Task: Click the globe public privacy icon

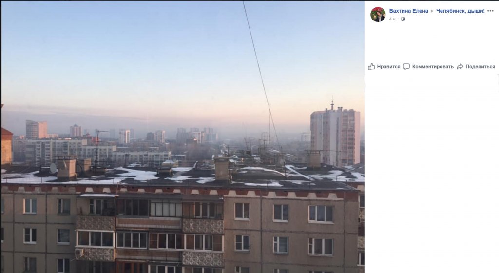Action: pyautogui.click(x=403, y=19)
